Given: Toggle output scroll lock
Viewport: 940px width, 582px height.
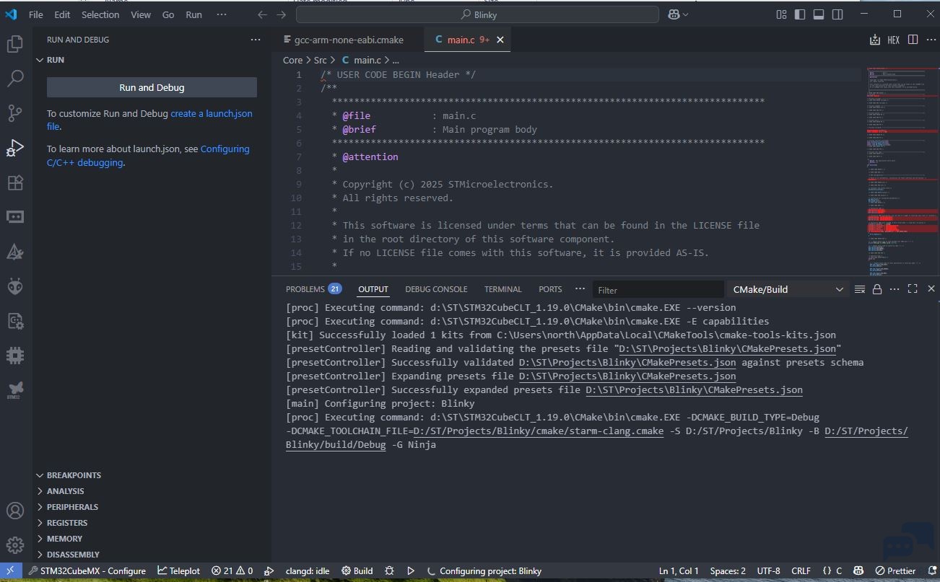Looking at the screenshot, I should (x=877, y=289).
